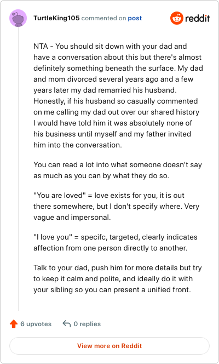Click the Reddit logo icon
This screenshot has width=219, height=364.
click(x=177, y=18)
